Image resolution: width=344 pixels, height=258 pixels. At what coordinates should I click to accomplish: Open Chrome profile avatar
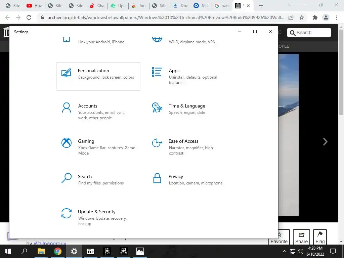(x=326, y=17)
